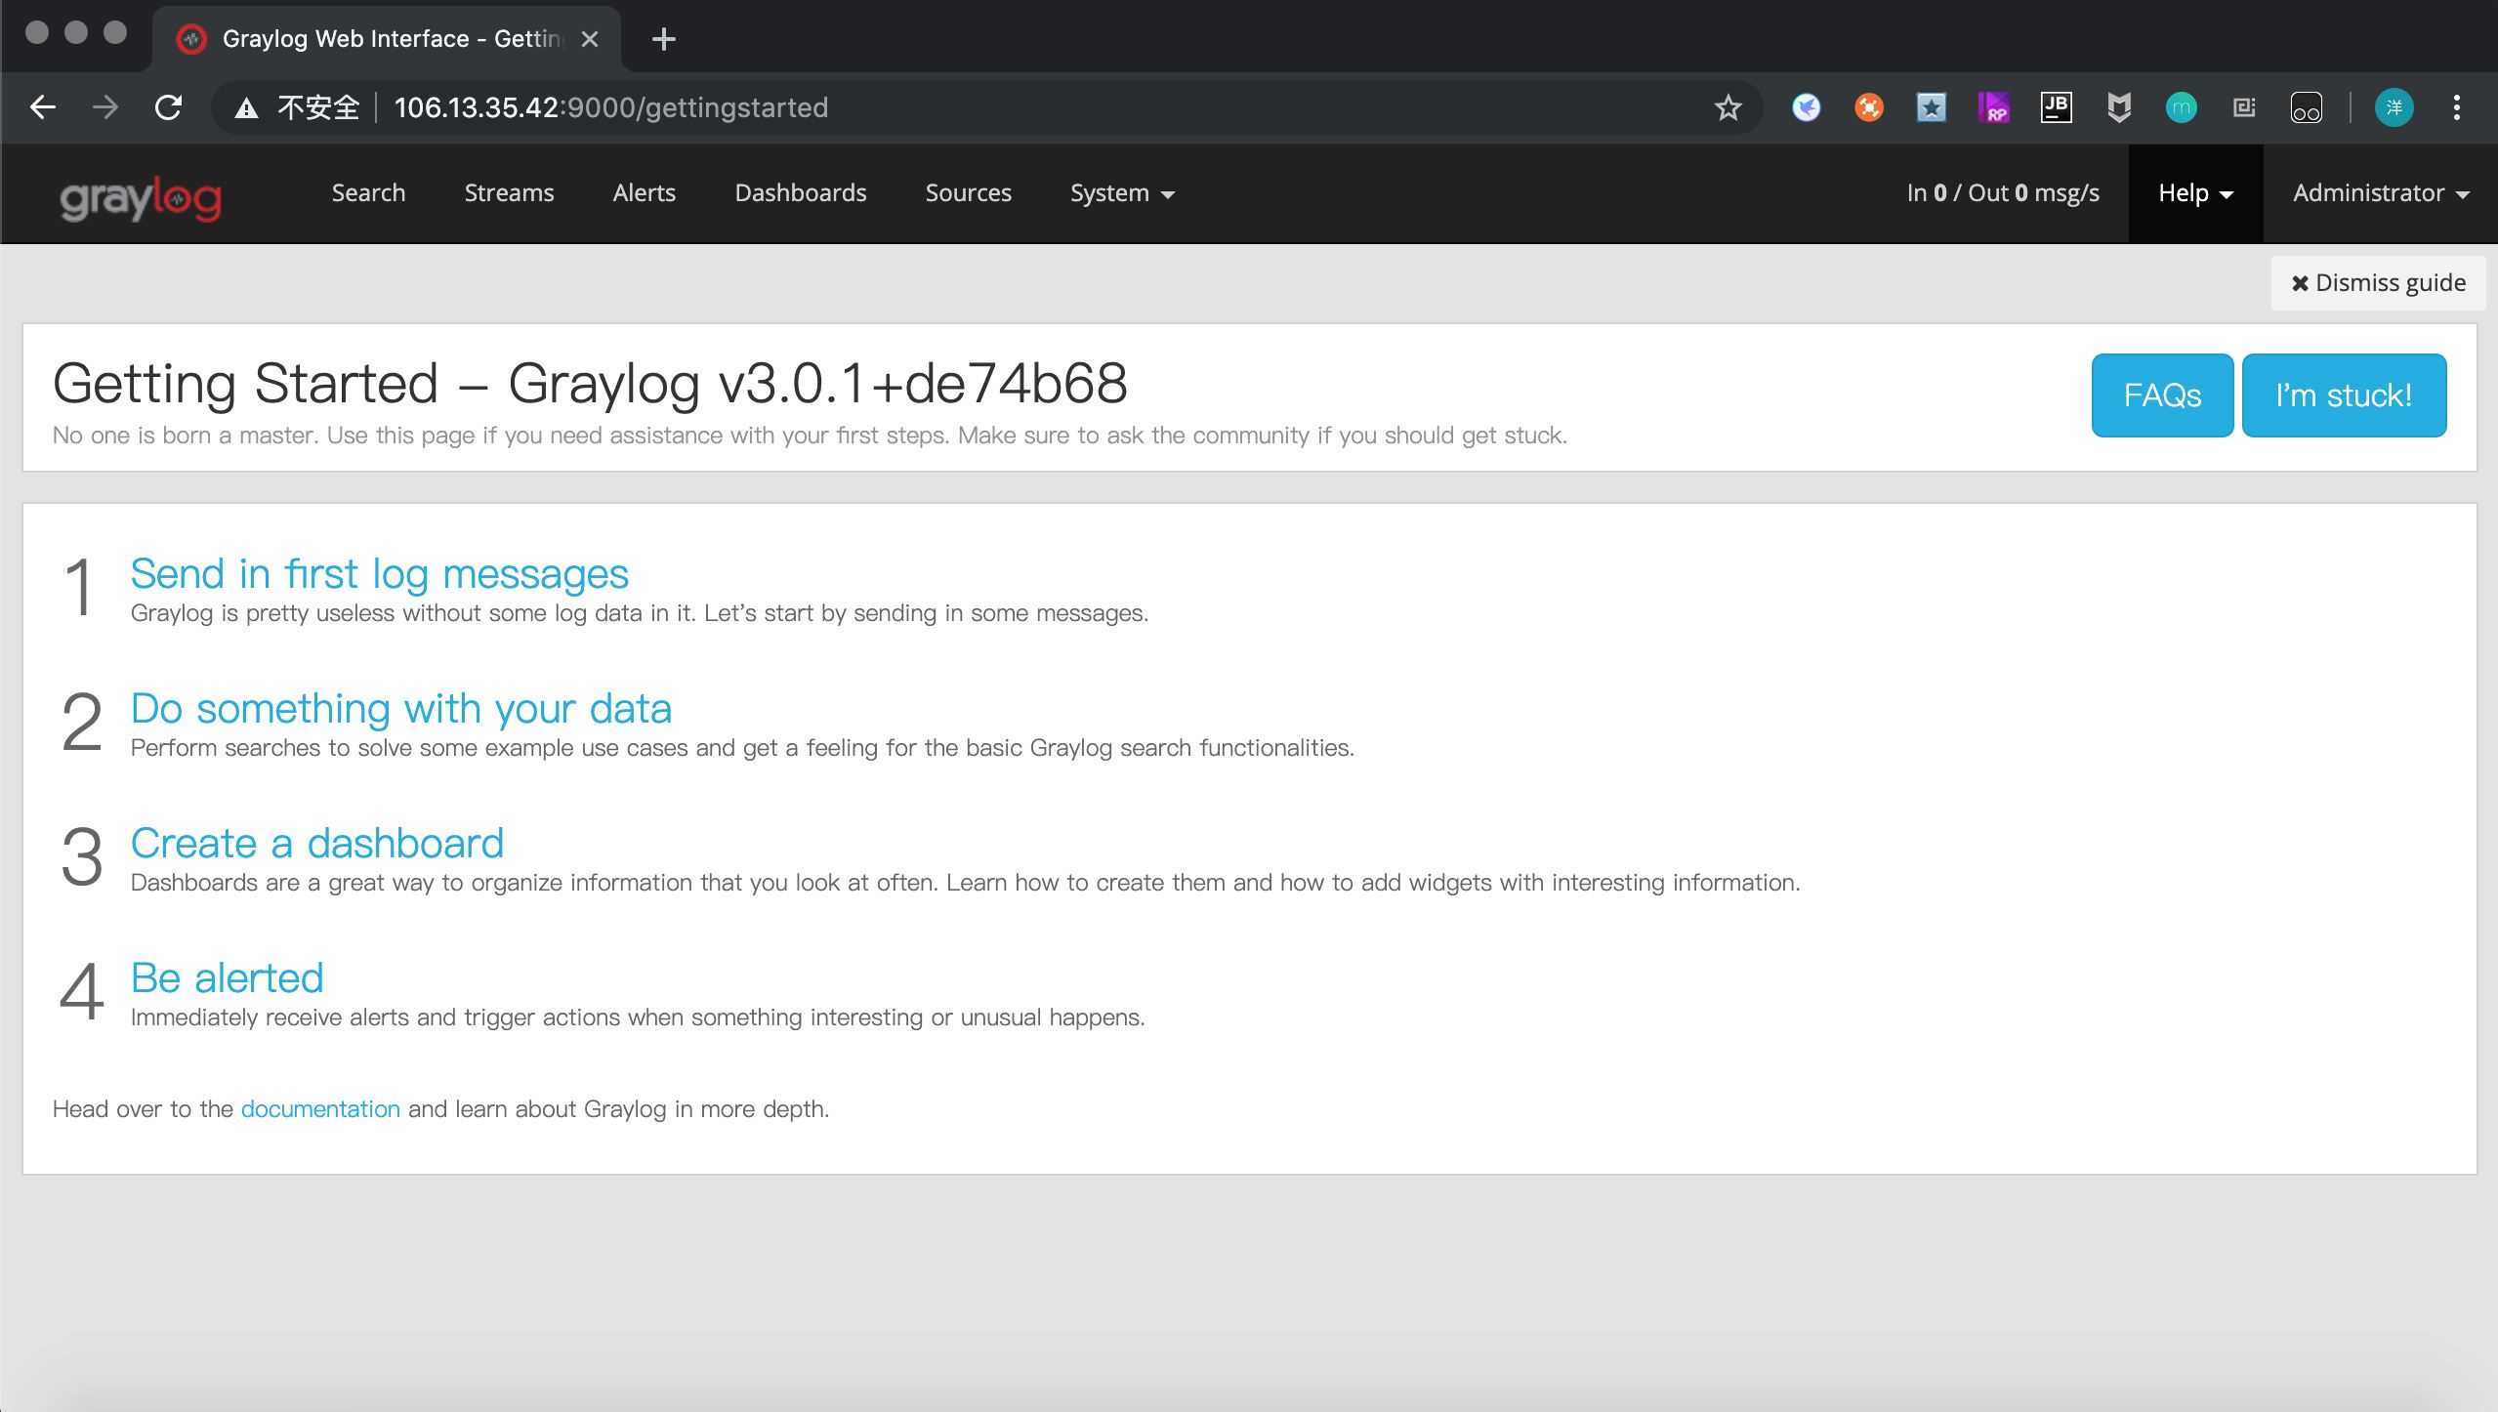Follow the documentation link
Image resolution: width=2498 pixels, height=1412 pixels.
coord(320,1109)
